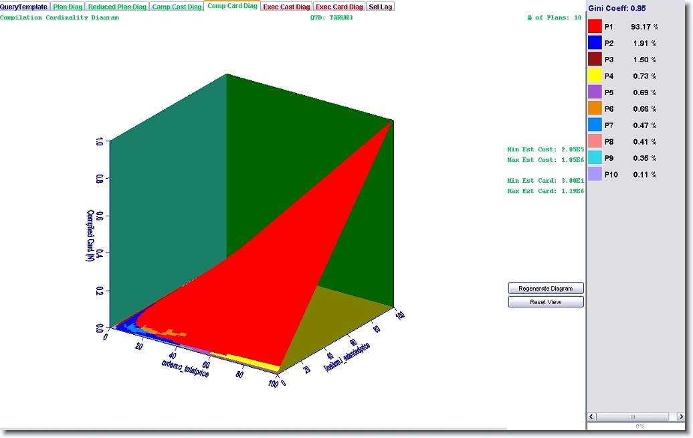Select the pink P8 plan swatch

pyautogui.click(x=595, y=141)
